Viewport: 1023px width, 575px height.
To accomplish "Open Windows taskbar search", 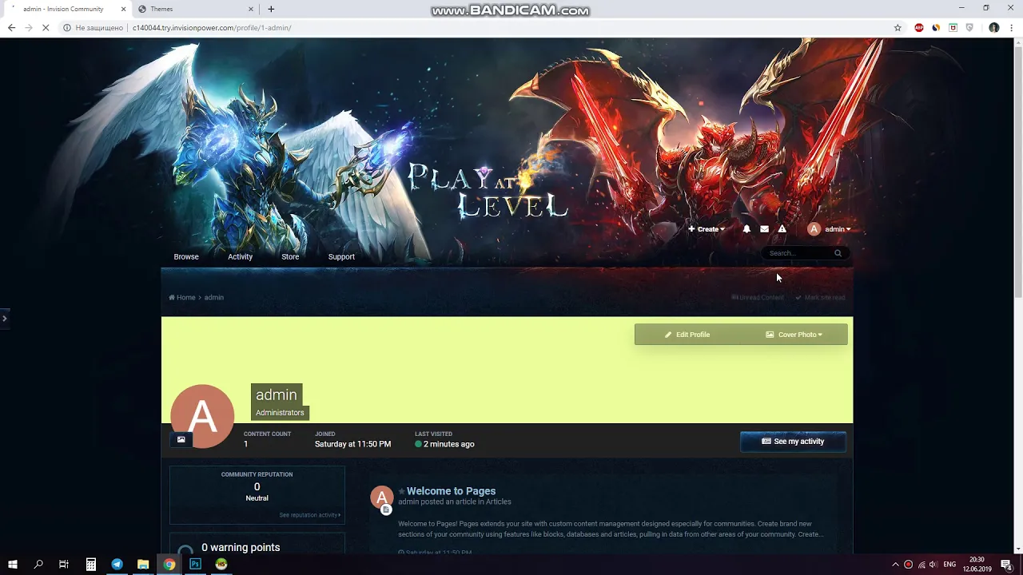I will point(38,565).
